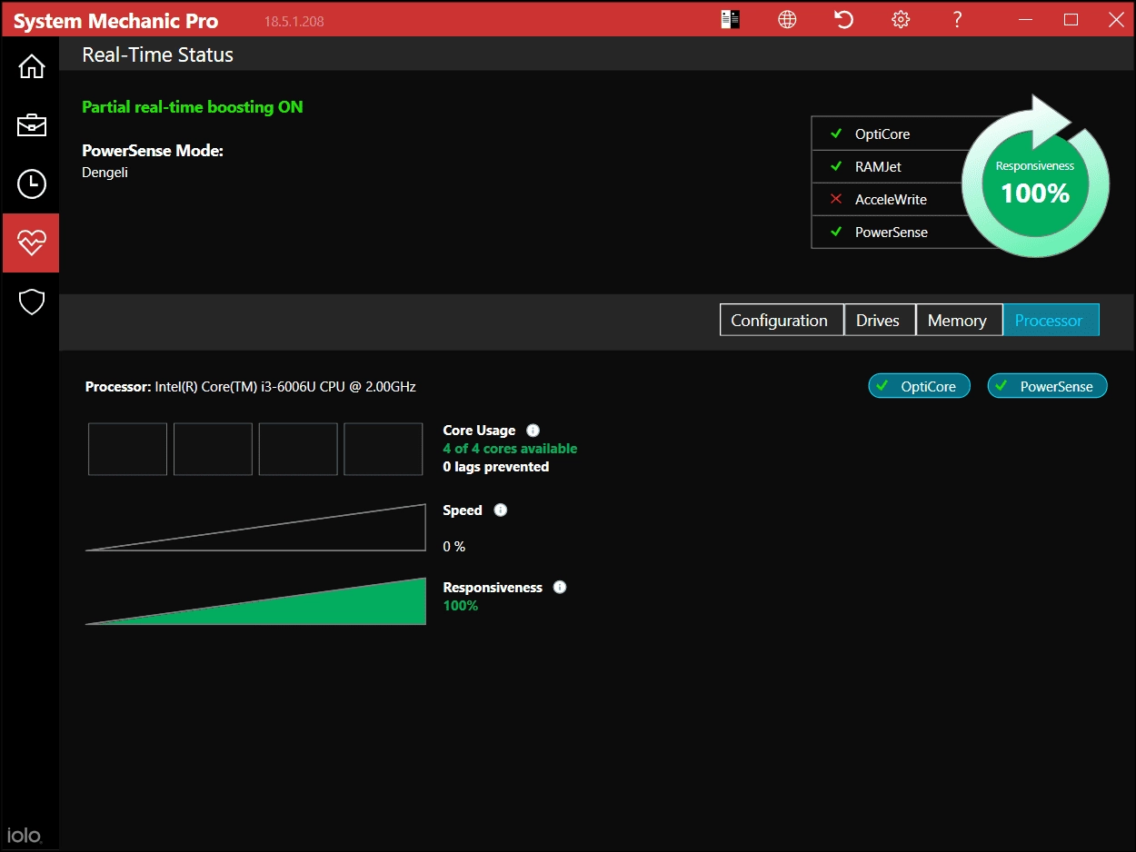Click the Responsiveness 100% circular gauge
The width and height of the screenshot is (1136, 852).
pyautogui.click(x=1035, y=183)
